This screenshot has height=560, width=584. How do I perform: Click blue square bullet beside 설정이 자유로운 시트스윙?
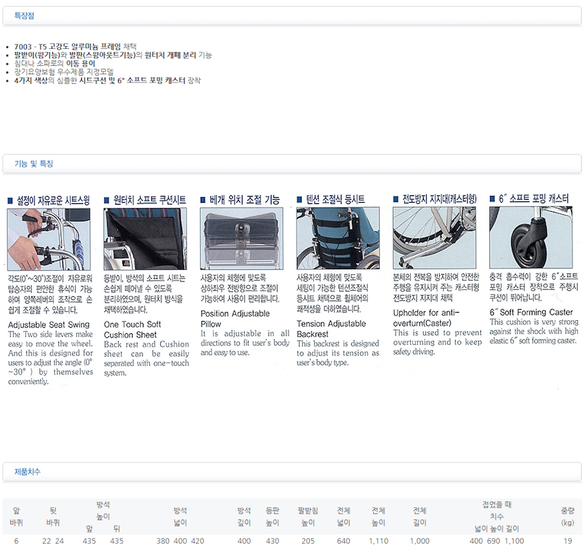click(x=10, y=200)
